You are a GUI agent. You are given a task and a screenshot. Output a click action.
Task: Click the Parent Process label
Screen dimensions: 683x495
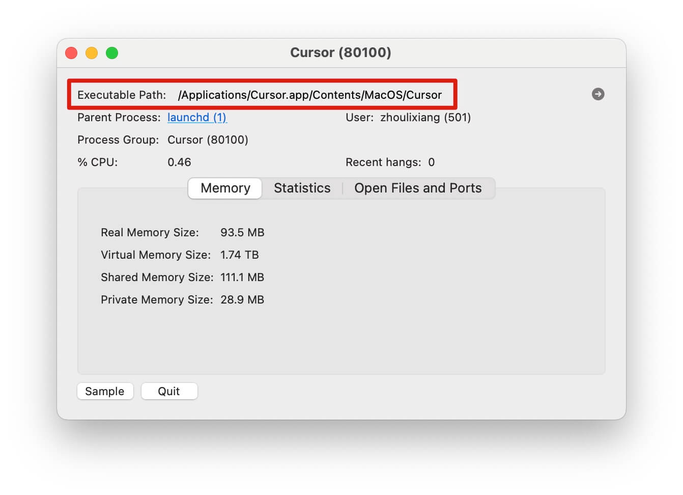coord(119,118)
